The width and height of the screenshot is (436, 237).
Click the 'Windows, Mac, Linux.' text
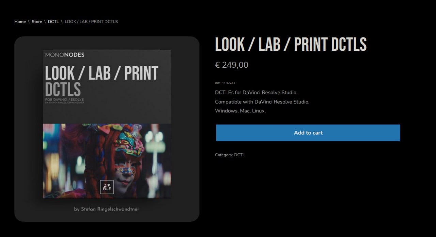pyautogui.click(x=240, y=111)
